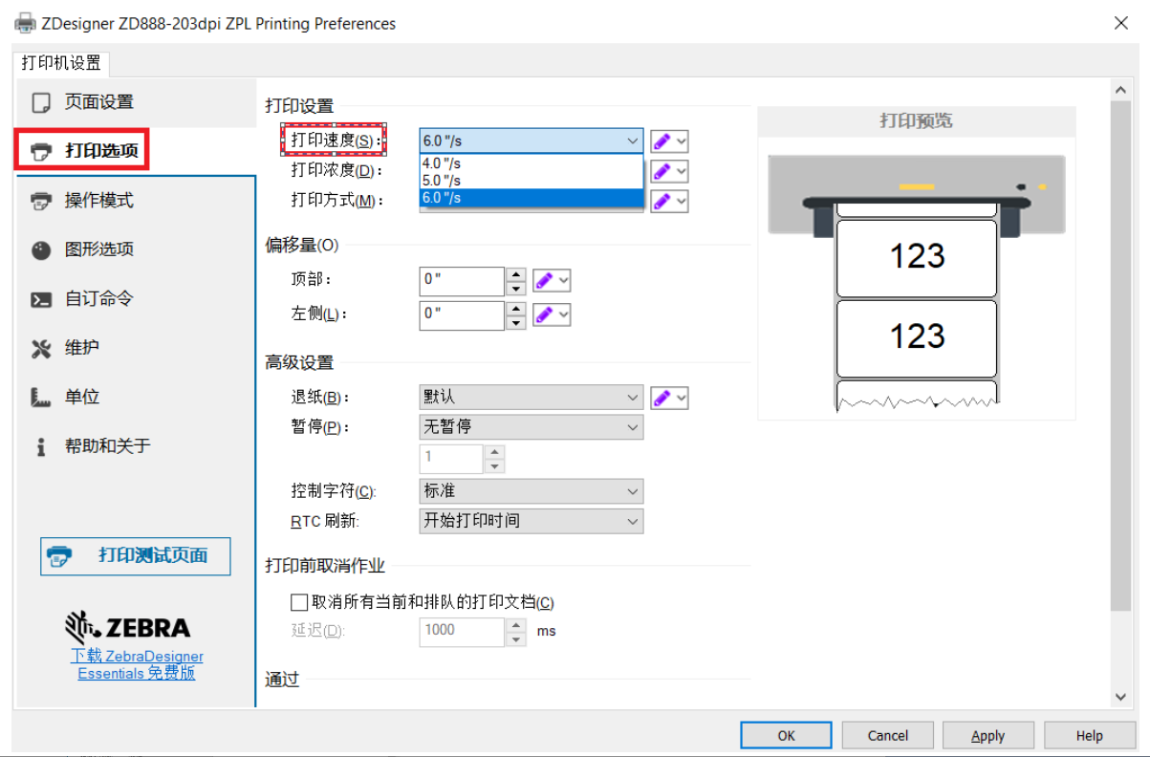Open the 帮助和关于 help and about section

click(135, 446)
